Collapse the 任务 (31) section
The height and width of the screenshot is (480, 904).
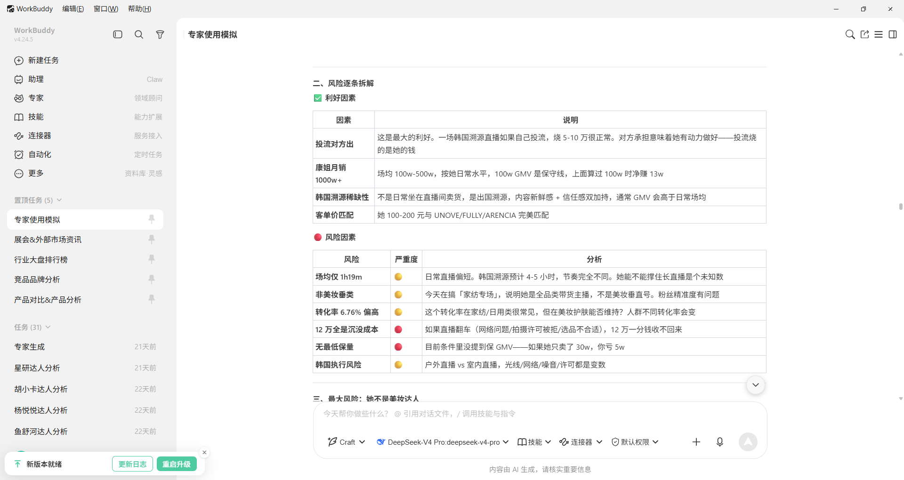tap(32, 327)
